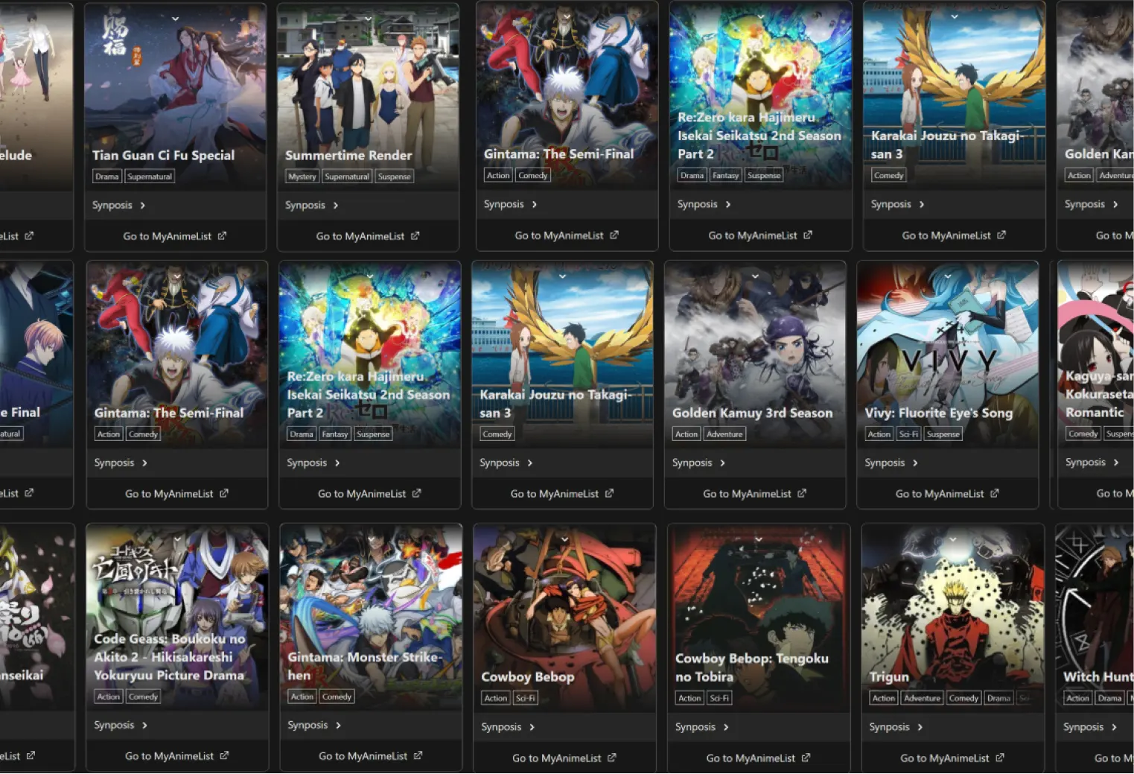Click external link icon under Vivy: Fluorite Eye's Song
Viewport: 1134px width, 774px height.
click(995, 493)
